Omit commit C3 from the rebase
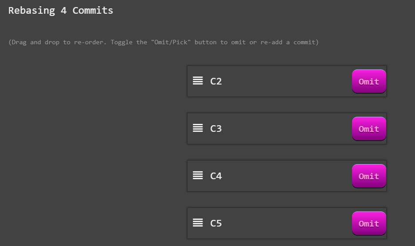This screenshot has width=415, height=246. [369, 129]
